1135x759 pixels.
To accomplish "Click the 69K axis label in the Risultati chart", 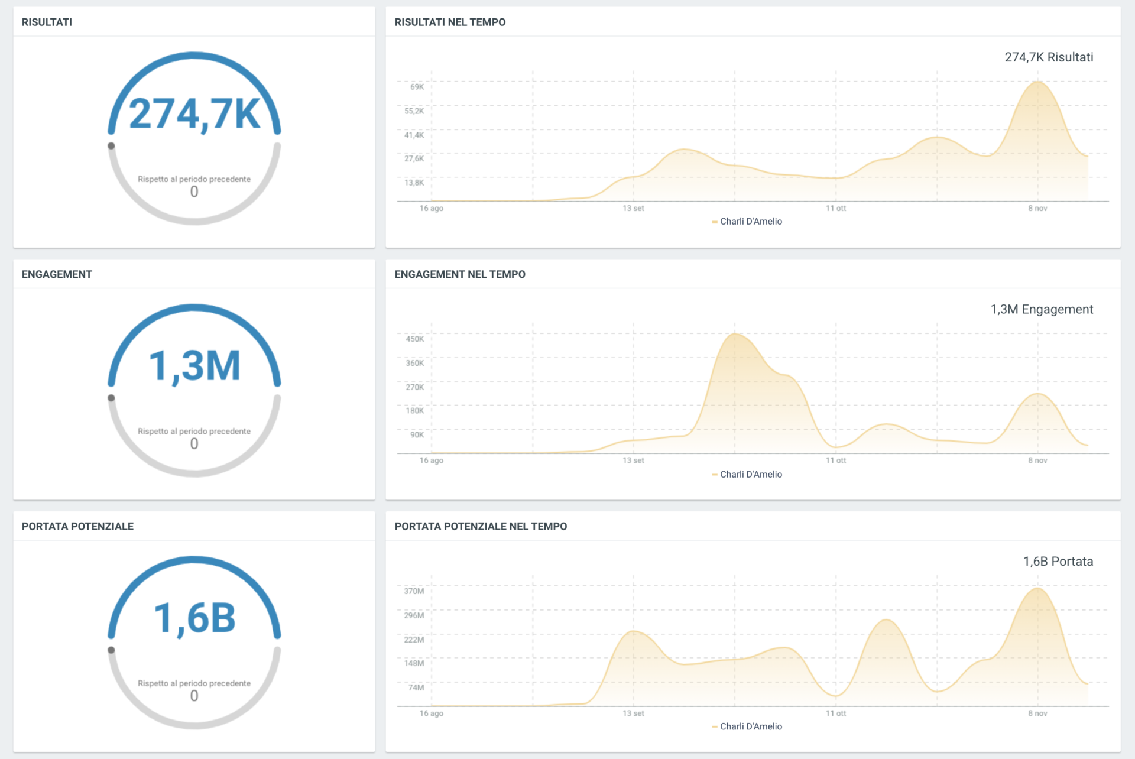I will click(417, 87).
